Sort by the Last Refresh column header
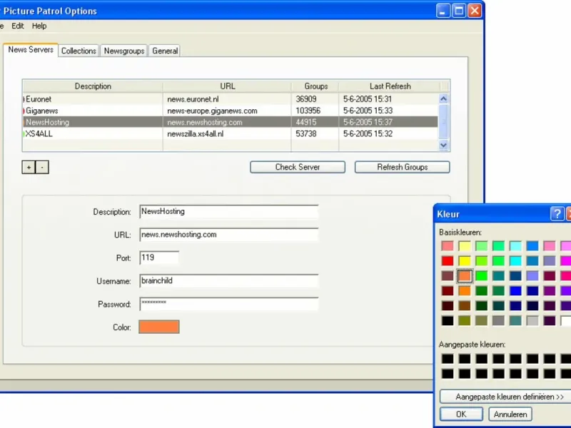Image resolution: width=571 pixels, height=428 pixels. (390, 86)
